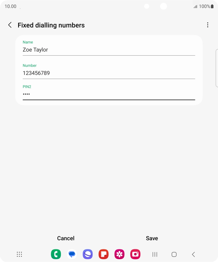
Task: Open the apps grid drawer
Action: (x=19, y=254)
